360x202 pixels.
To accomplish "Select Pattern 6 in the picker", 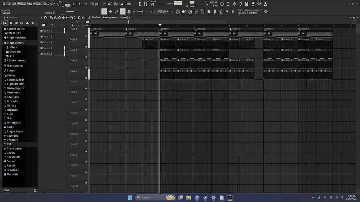I will [x=52, y=54].
